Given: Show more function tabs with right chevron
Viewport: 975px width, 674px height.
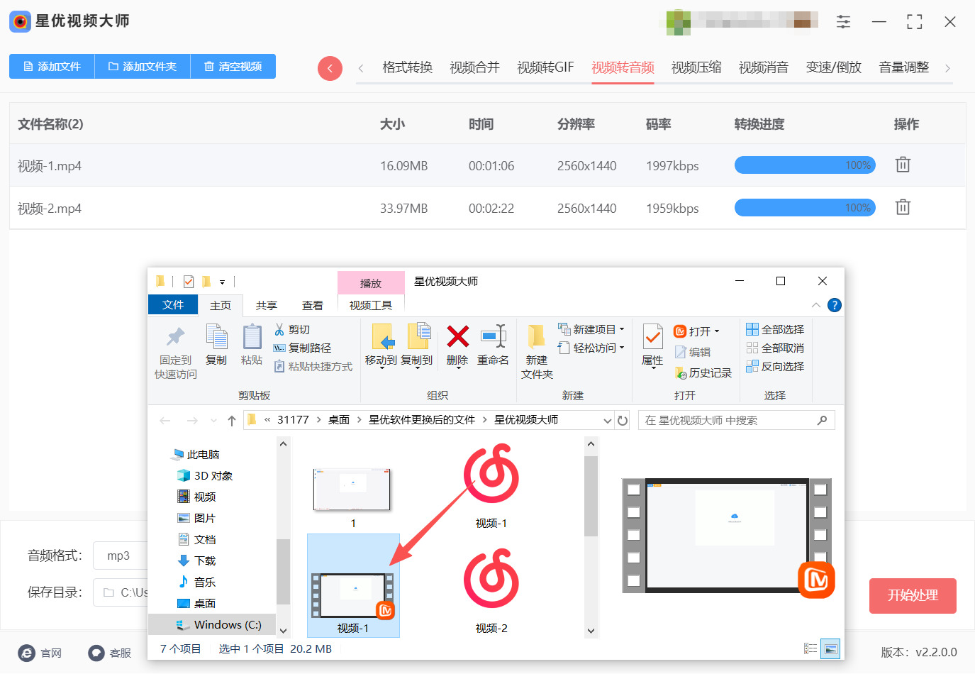Looking at the screenshot, I should point(947,68).
